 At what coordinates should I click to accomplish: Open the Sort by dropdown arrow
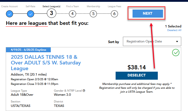[177, 41]
